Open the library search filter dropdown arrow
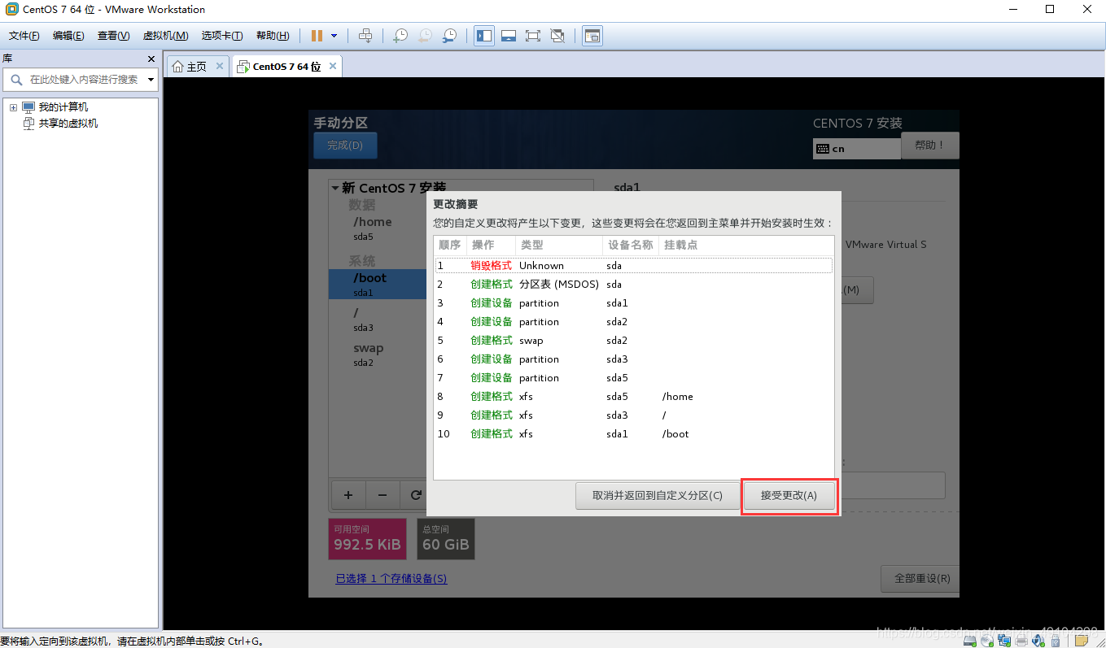Image resolution: width=1106 pixels, height=648 pixels. 151,80
